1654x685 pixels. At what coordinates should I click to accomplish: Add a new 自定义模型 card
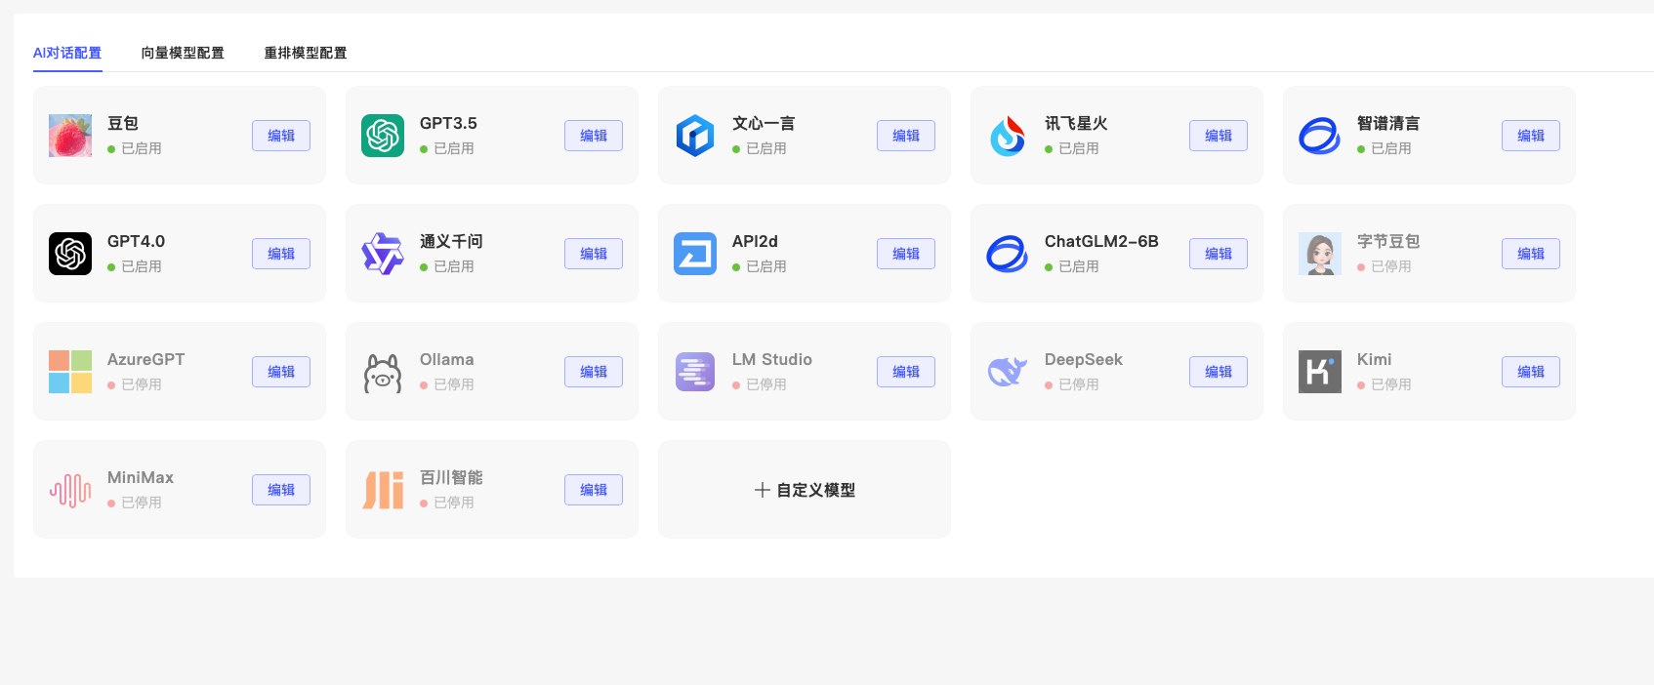click(x=805, y=490)
